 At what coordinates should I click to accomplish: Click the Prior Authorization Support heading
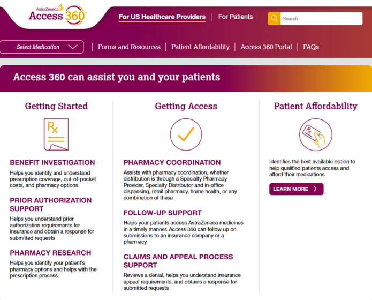pyautogui.click(x=51, y=204)
